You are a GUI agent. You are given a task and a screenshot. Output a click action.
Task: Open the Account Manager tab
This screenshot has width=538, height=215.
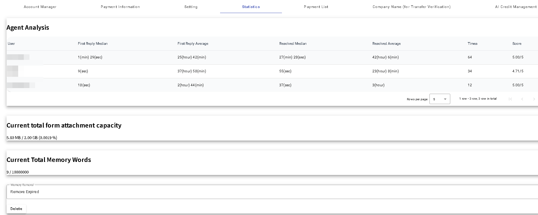coord(40,7)
